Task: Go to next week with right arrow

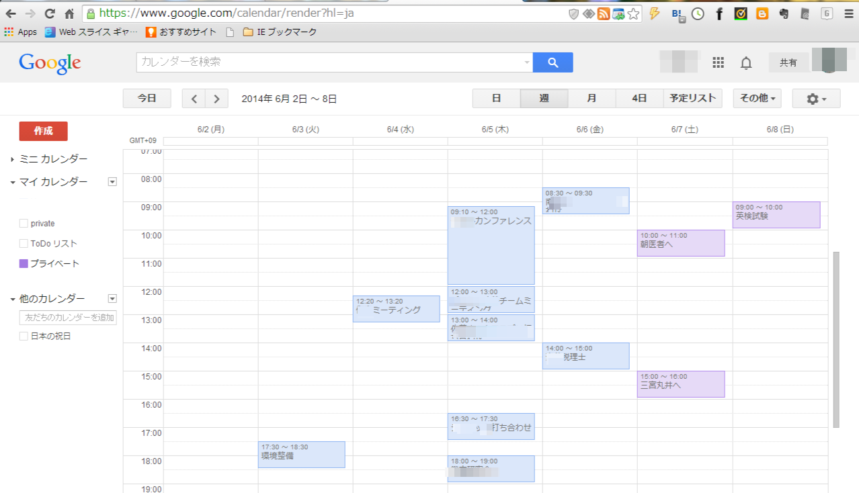Action: click(216, 99)
